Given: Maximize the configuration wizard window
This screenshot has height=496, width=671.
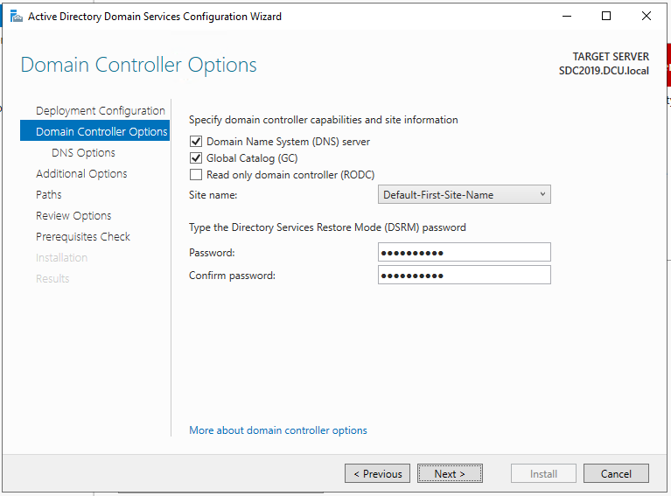Looking at the screenshot, I should pos(606,17).
